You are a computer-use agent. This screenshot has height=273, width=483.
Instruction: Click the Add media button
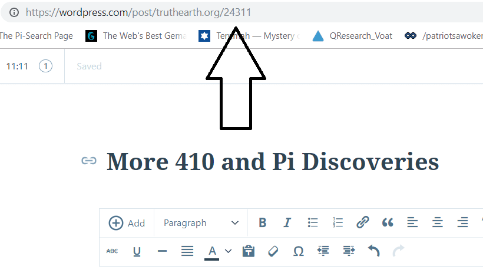tap(127, 223)
